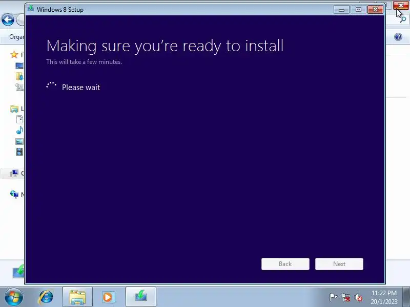The image size is (410, 307).
Task: Open the Organize menu in Explorer
Action: coord(16,37)
